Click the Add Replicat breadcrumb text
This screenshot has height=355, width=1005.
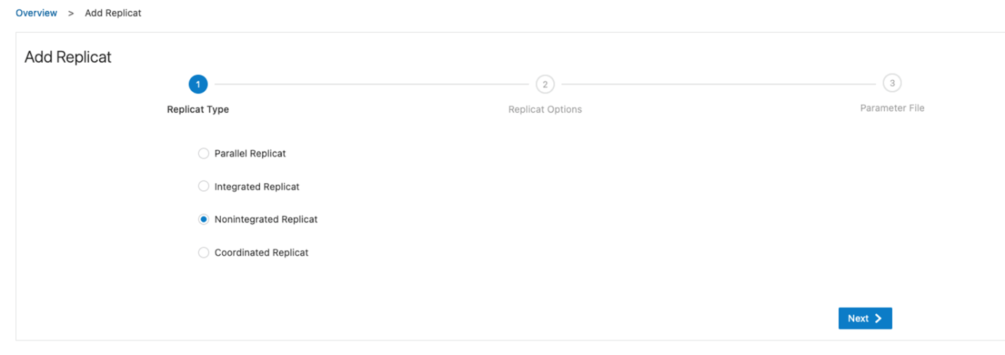(x=113, y=13)
